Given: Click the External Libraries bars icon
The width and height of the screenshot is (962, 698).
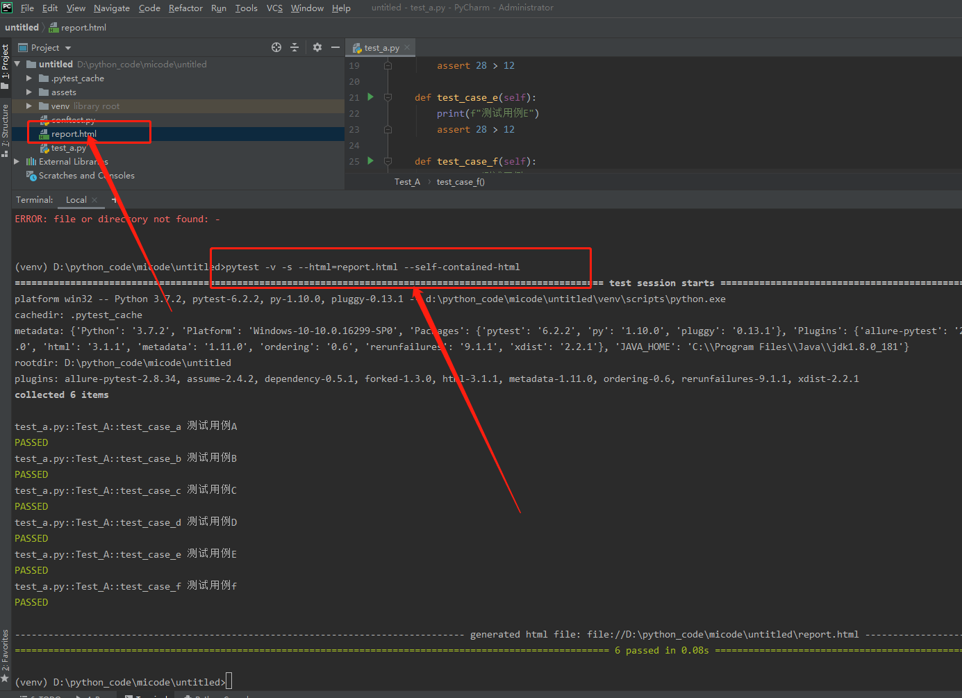Looking at the screenshot, I should click(x=31, y=162).
